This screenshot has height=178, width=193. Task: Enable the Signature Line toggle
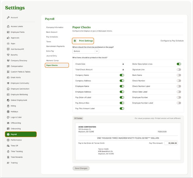pyautogui.click(x=179, y=70)
